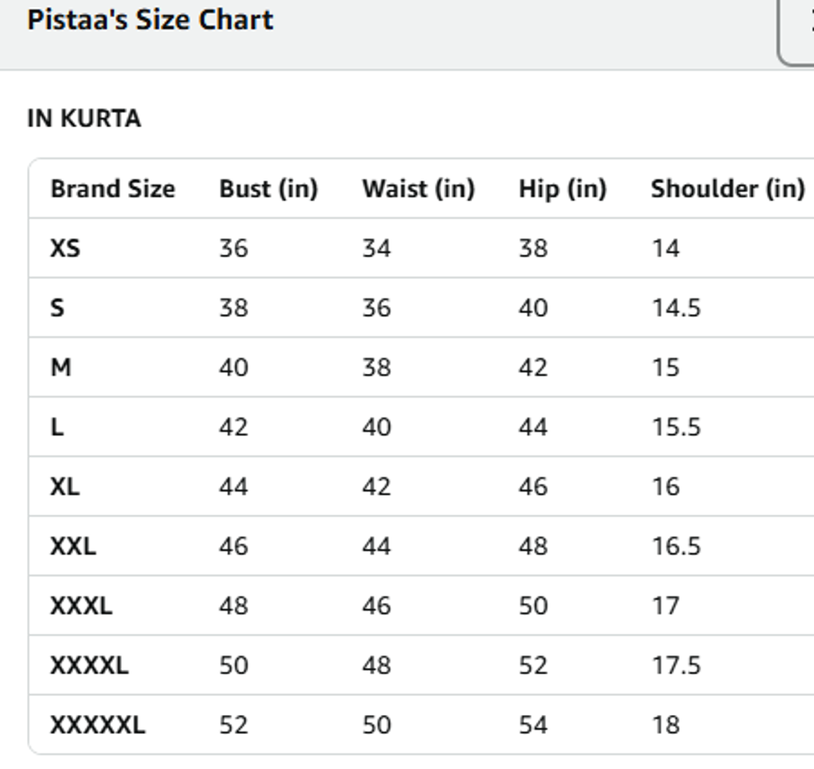This screenshot has width=814, height=769.
Task: Click the Hip (in) column header
Action: coord(562,188)
